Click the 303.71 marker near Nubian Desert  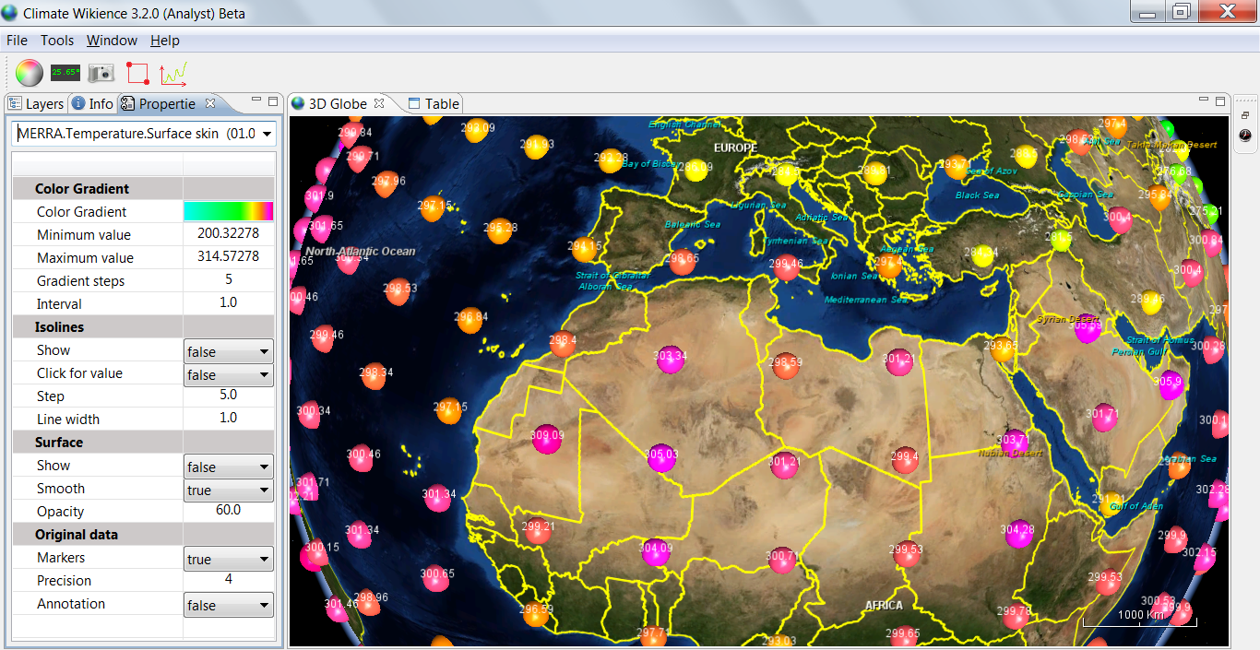point(1014,442)
